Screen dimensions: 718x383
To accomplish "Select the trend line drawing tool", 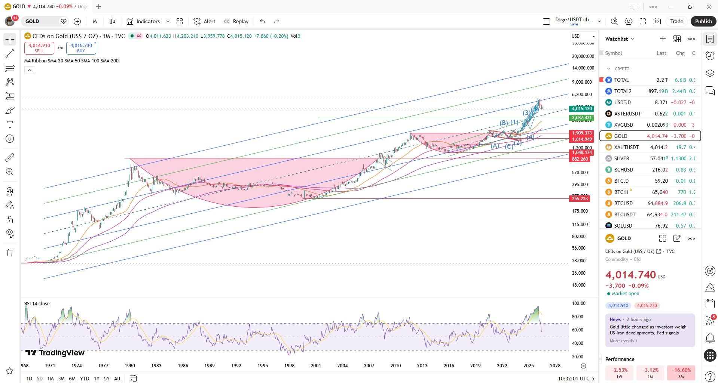I will (10, 53).
